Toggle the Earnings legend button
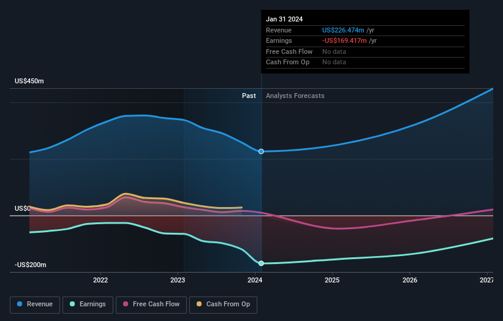The image size is (503, 321). coord(88,304)
